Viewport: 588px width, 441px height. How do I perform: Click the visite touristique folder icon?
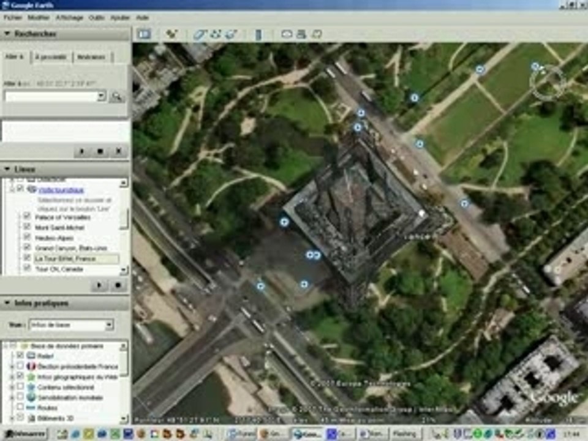[32, 190]
